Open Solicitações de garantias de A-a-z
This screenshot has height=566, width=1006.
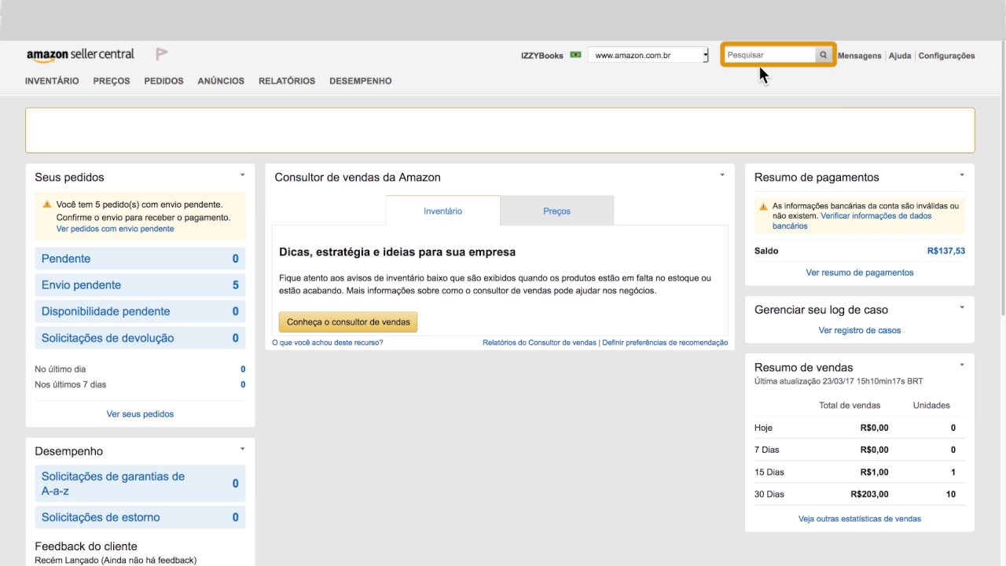(x=140, y=483)
